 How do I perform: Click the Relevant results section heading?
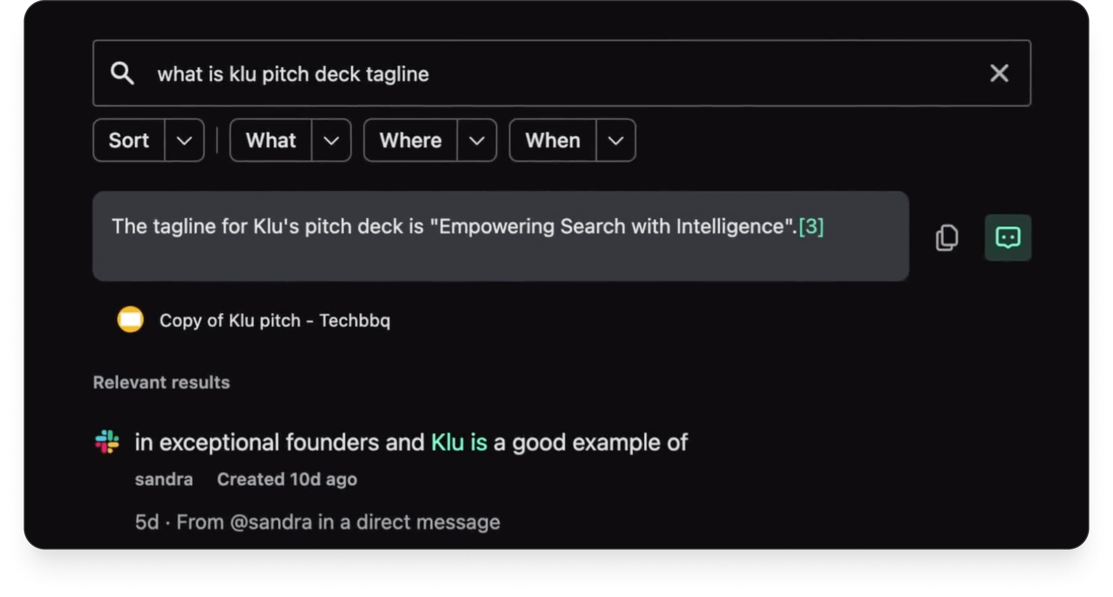coord(161,382)
